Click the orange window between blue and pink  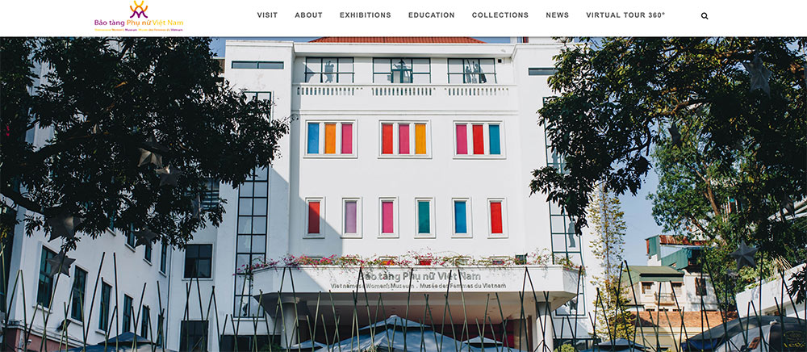pyautogui.click(x=330, y=138)
